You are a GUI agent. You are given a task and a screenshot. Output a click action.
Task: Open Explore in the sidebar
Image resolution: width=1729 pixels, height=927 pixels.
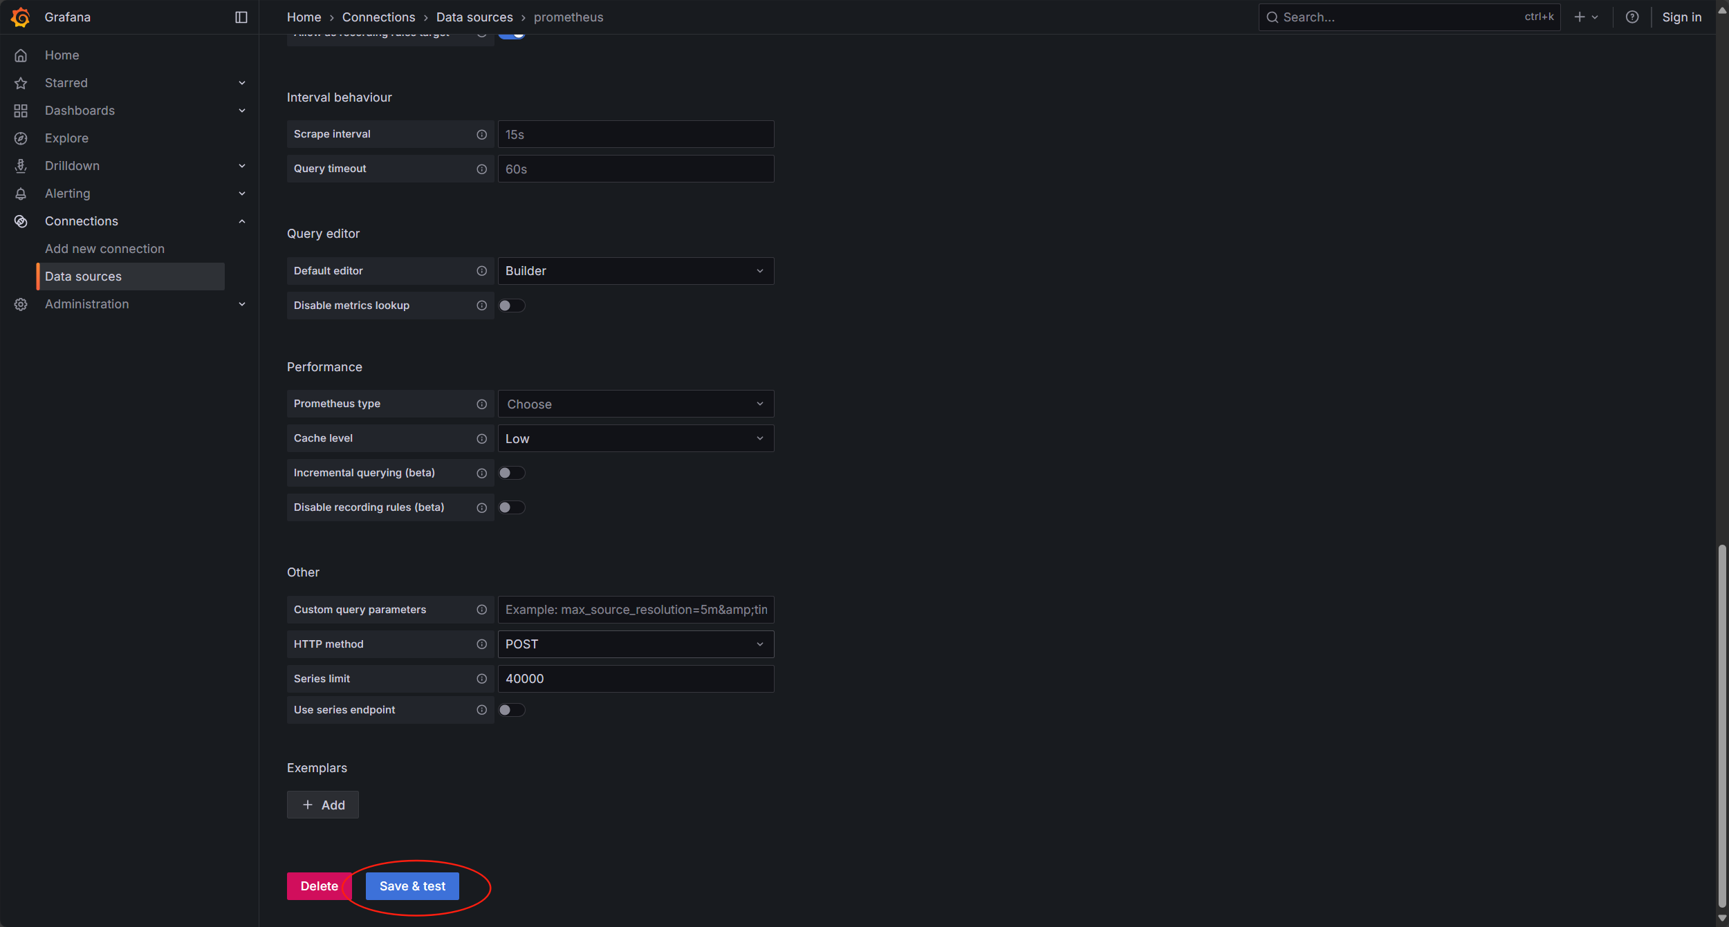point(66,138)
